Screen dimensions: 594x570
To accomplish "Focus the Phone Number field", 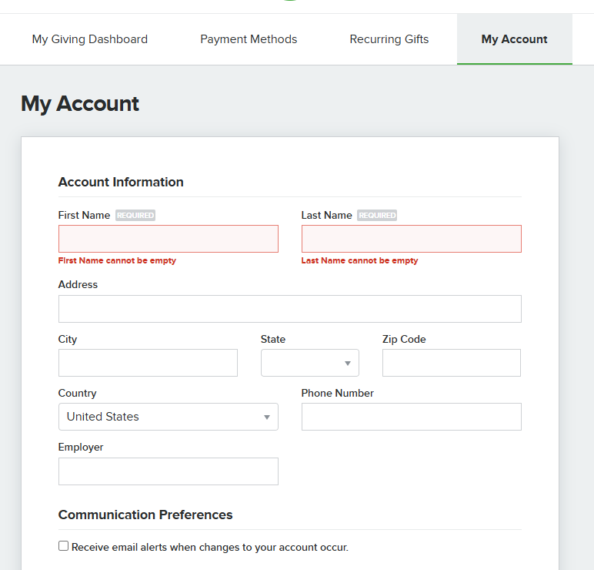I will click(x=412, y=417).
